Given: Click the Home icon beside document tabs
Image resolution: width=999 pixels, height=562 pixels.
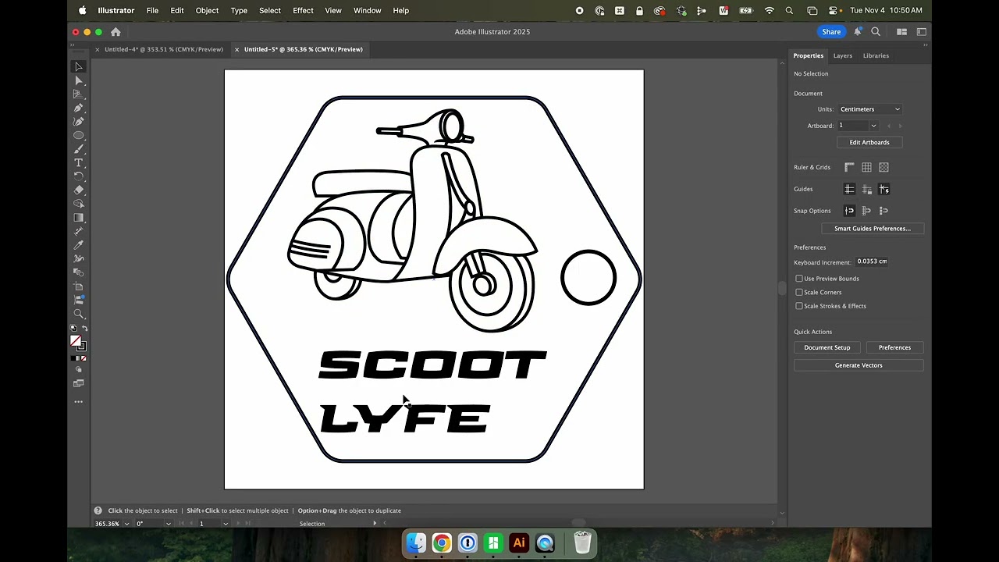Looking at the screenshot, I should (x=116, y=32).
